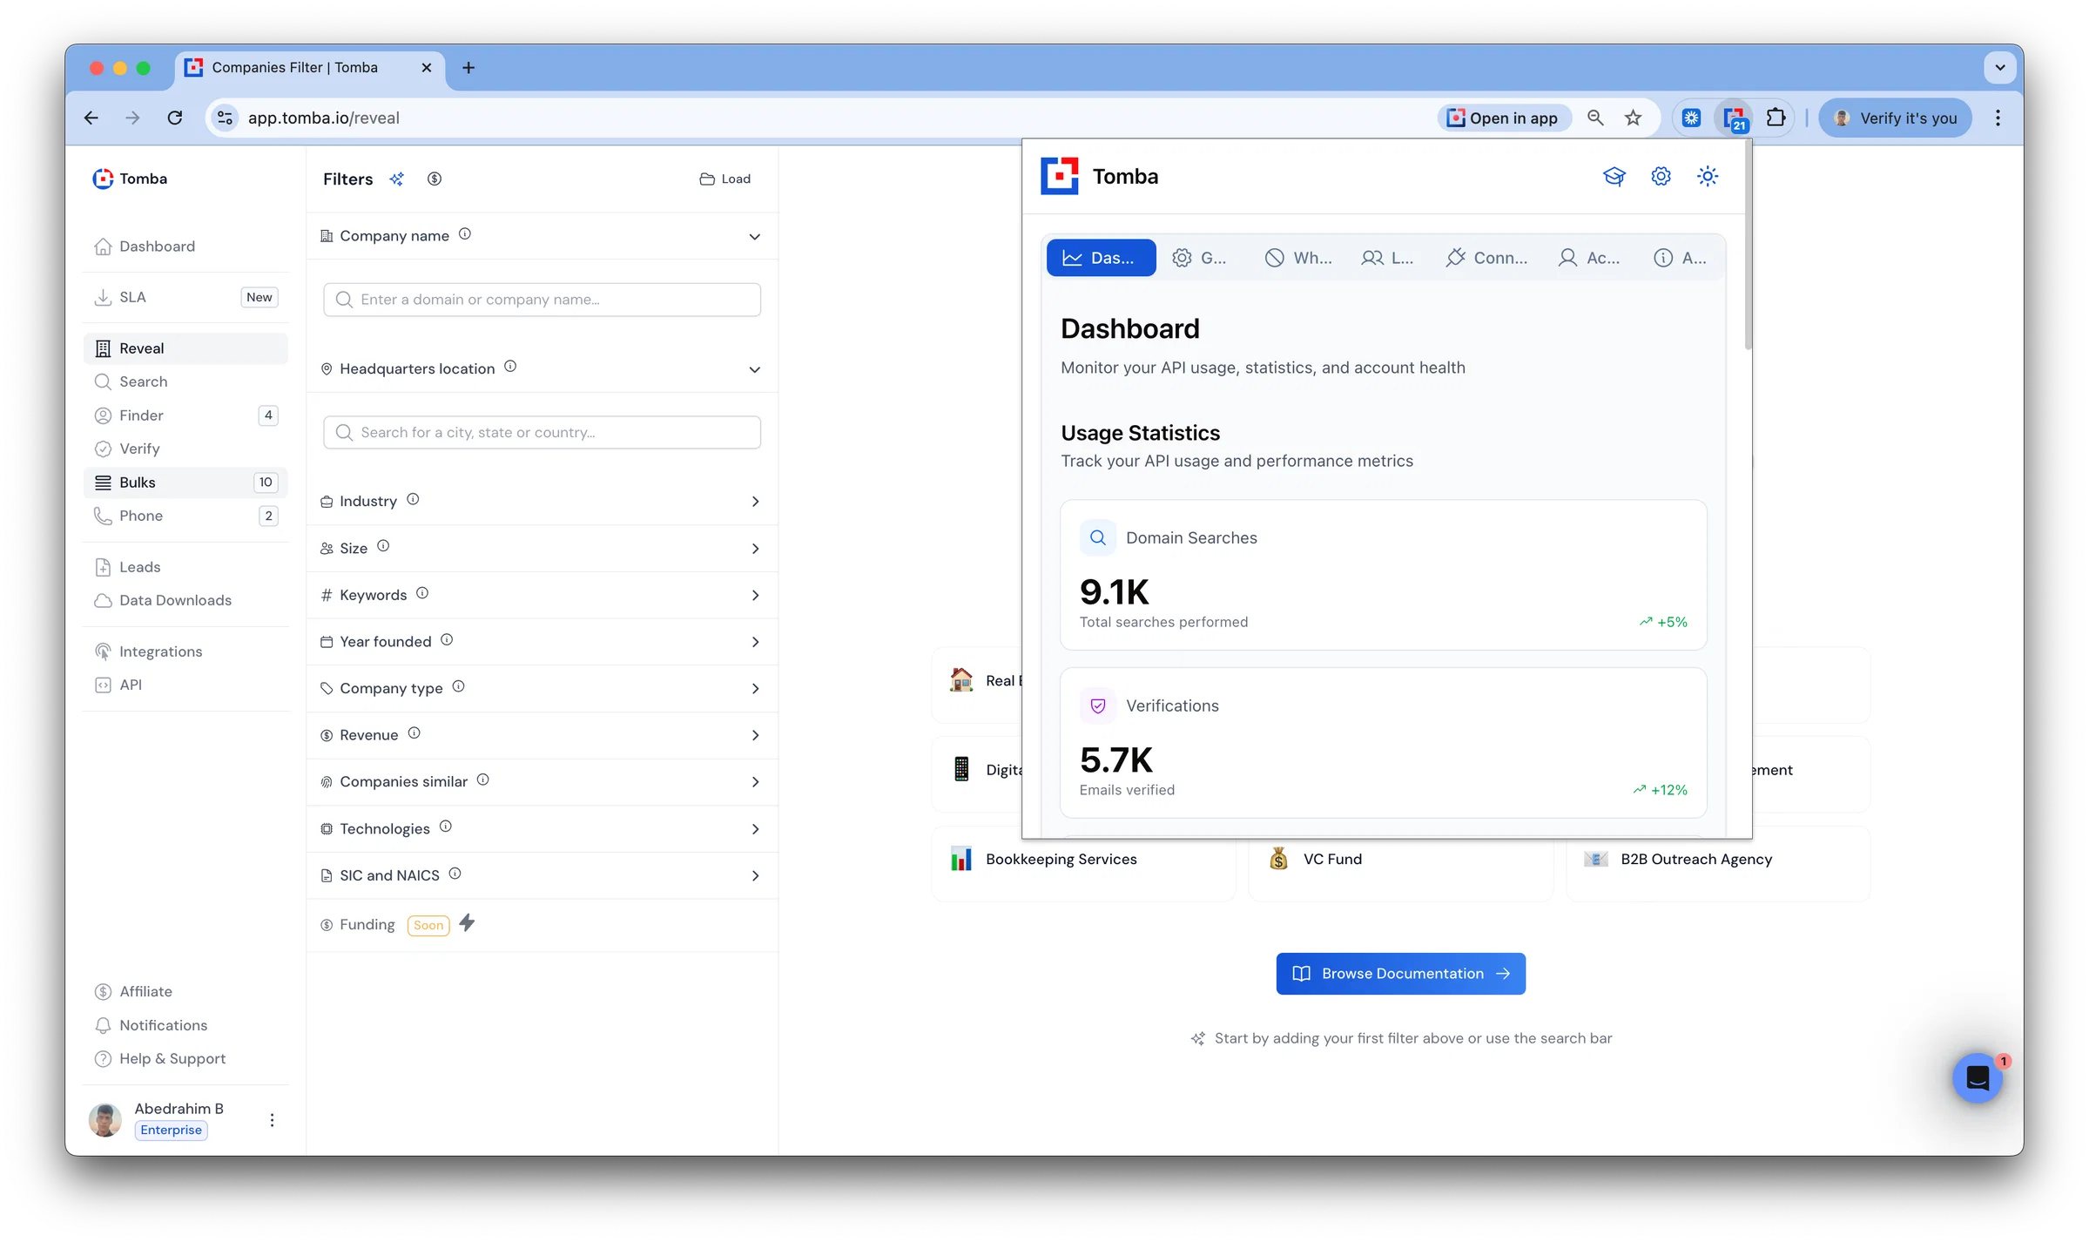Click the Verify it's you profile button
Image resolution: width=2089 pixels, height=1242 pixels.
[x=1895, y=118]
